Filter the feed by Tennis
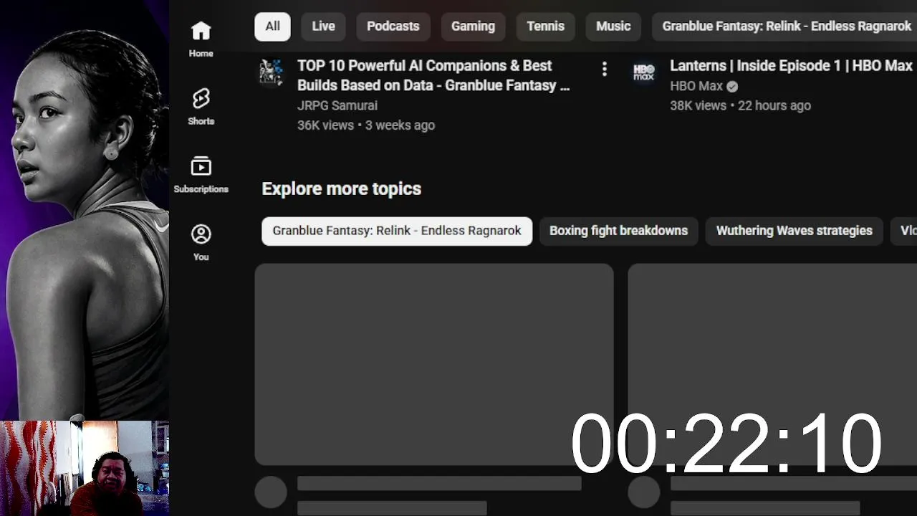The height and width of the screenshot is (516, 917). (545, 27)
